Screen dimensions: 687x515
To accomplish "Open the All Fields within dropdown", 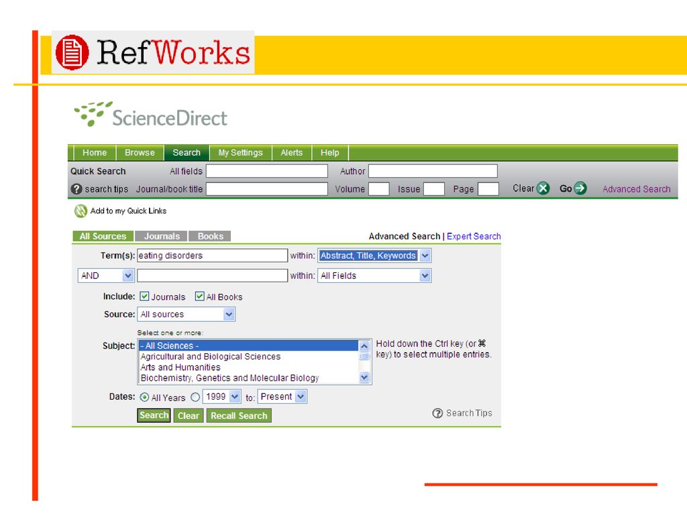I will pyautogui.click(x=374, y=276).
